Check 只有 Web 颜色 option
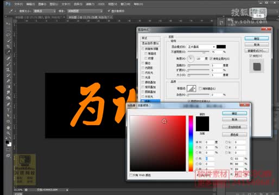 coord(131,175)
